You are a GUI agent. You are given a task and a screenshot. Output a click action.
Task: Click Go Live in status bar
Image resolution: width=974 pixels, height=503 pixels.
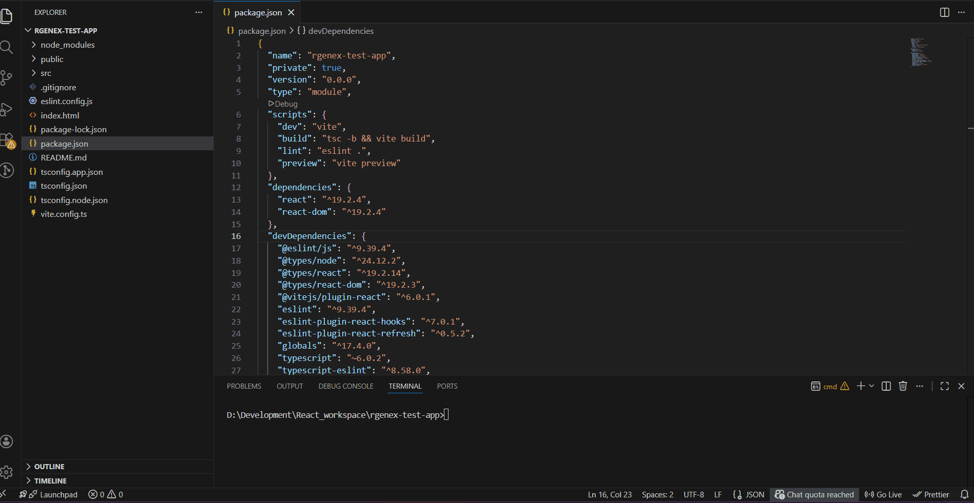click(883, 494)
